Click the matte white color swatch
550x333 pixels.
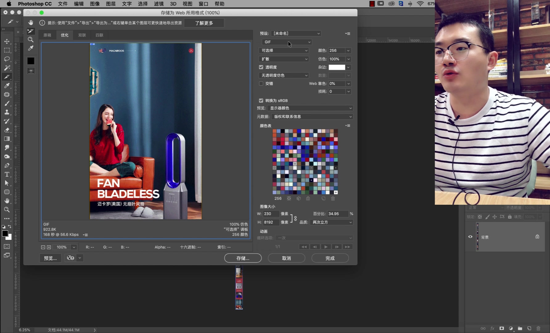tap(337, 67)
